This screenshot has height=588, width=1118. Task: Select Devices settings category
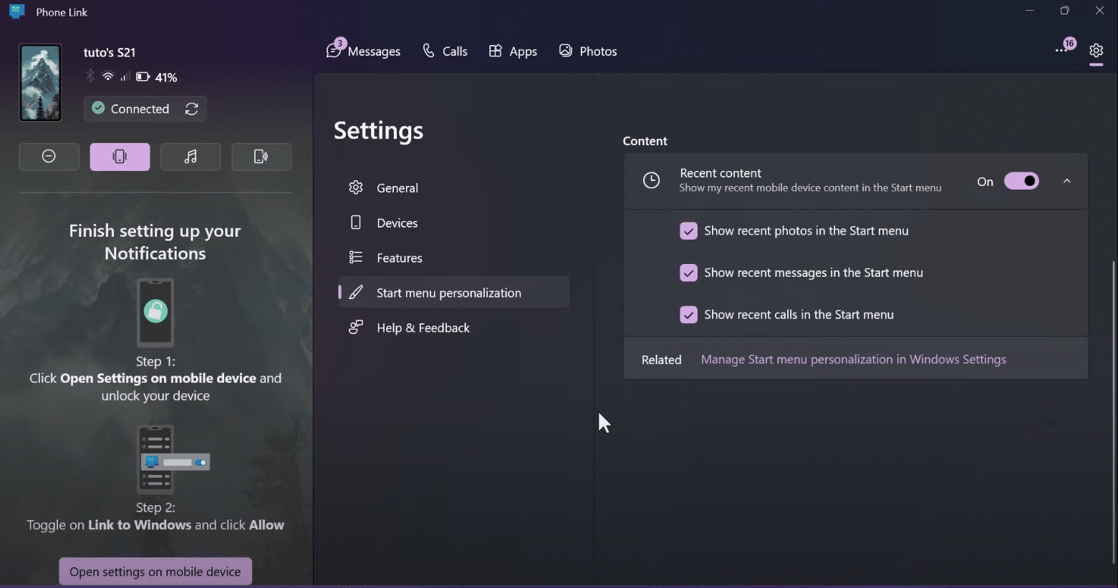453,223
